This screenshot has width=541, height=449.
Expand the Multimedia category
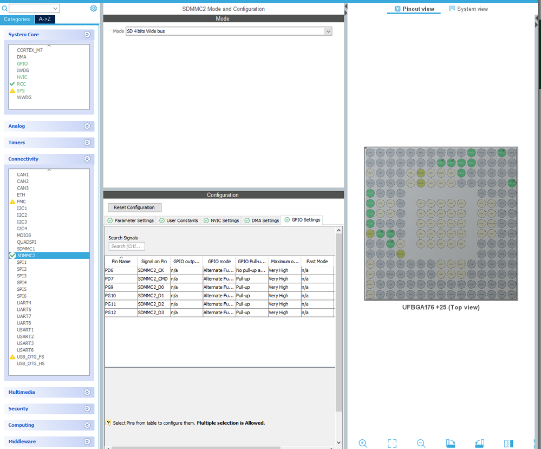pyautogui.click(x=87, y=392)
